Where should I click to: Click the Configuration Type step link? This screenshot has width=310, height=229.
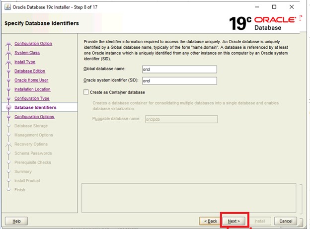32,98
